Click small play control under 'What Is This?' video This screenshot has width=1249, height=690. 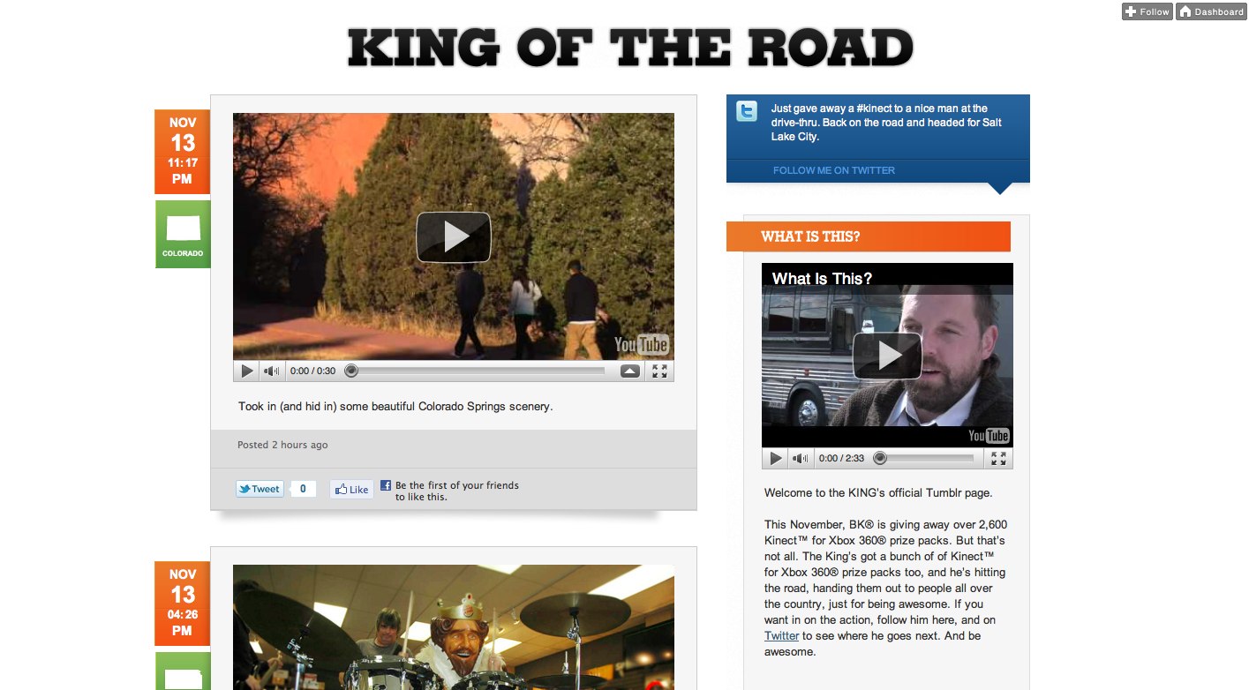tap(775, 459)
